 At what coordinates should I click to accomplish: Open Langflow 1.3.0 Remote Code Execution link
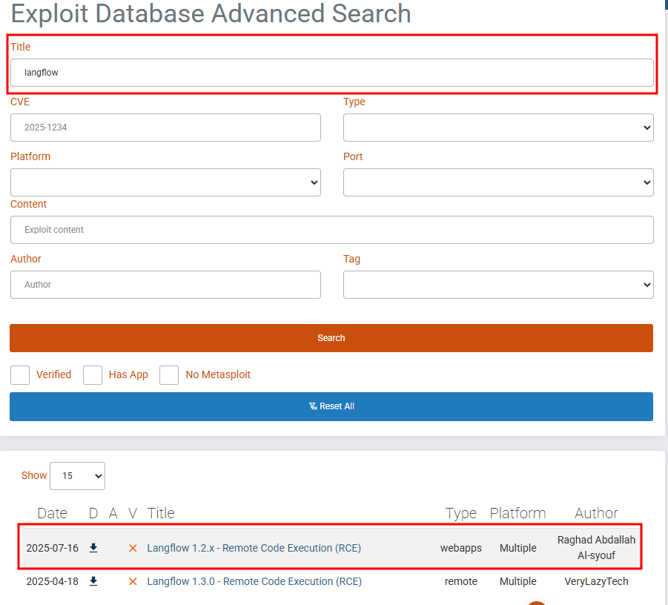pos(254,581)
